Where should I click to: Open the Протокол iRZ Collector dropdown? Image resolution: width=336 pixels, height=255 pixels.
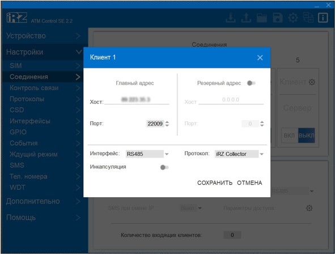coord(239,154)
